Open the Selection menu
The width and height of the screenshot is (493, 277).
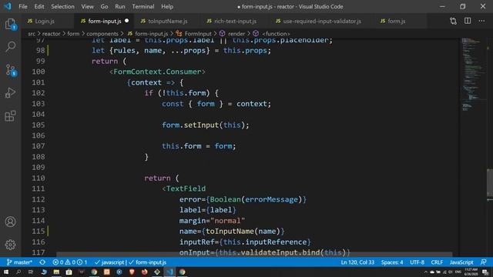[62, 6]
